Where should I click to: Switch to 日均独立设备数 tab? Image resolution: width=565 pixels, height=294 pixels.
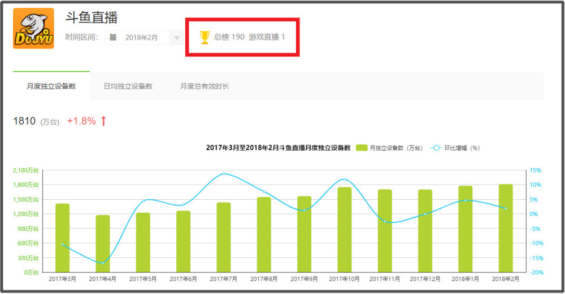pos(128,86)
